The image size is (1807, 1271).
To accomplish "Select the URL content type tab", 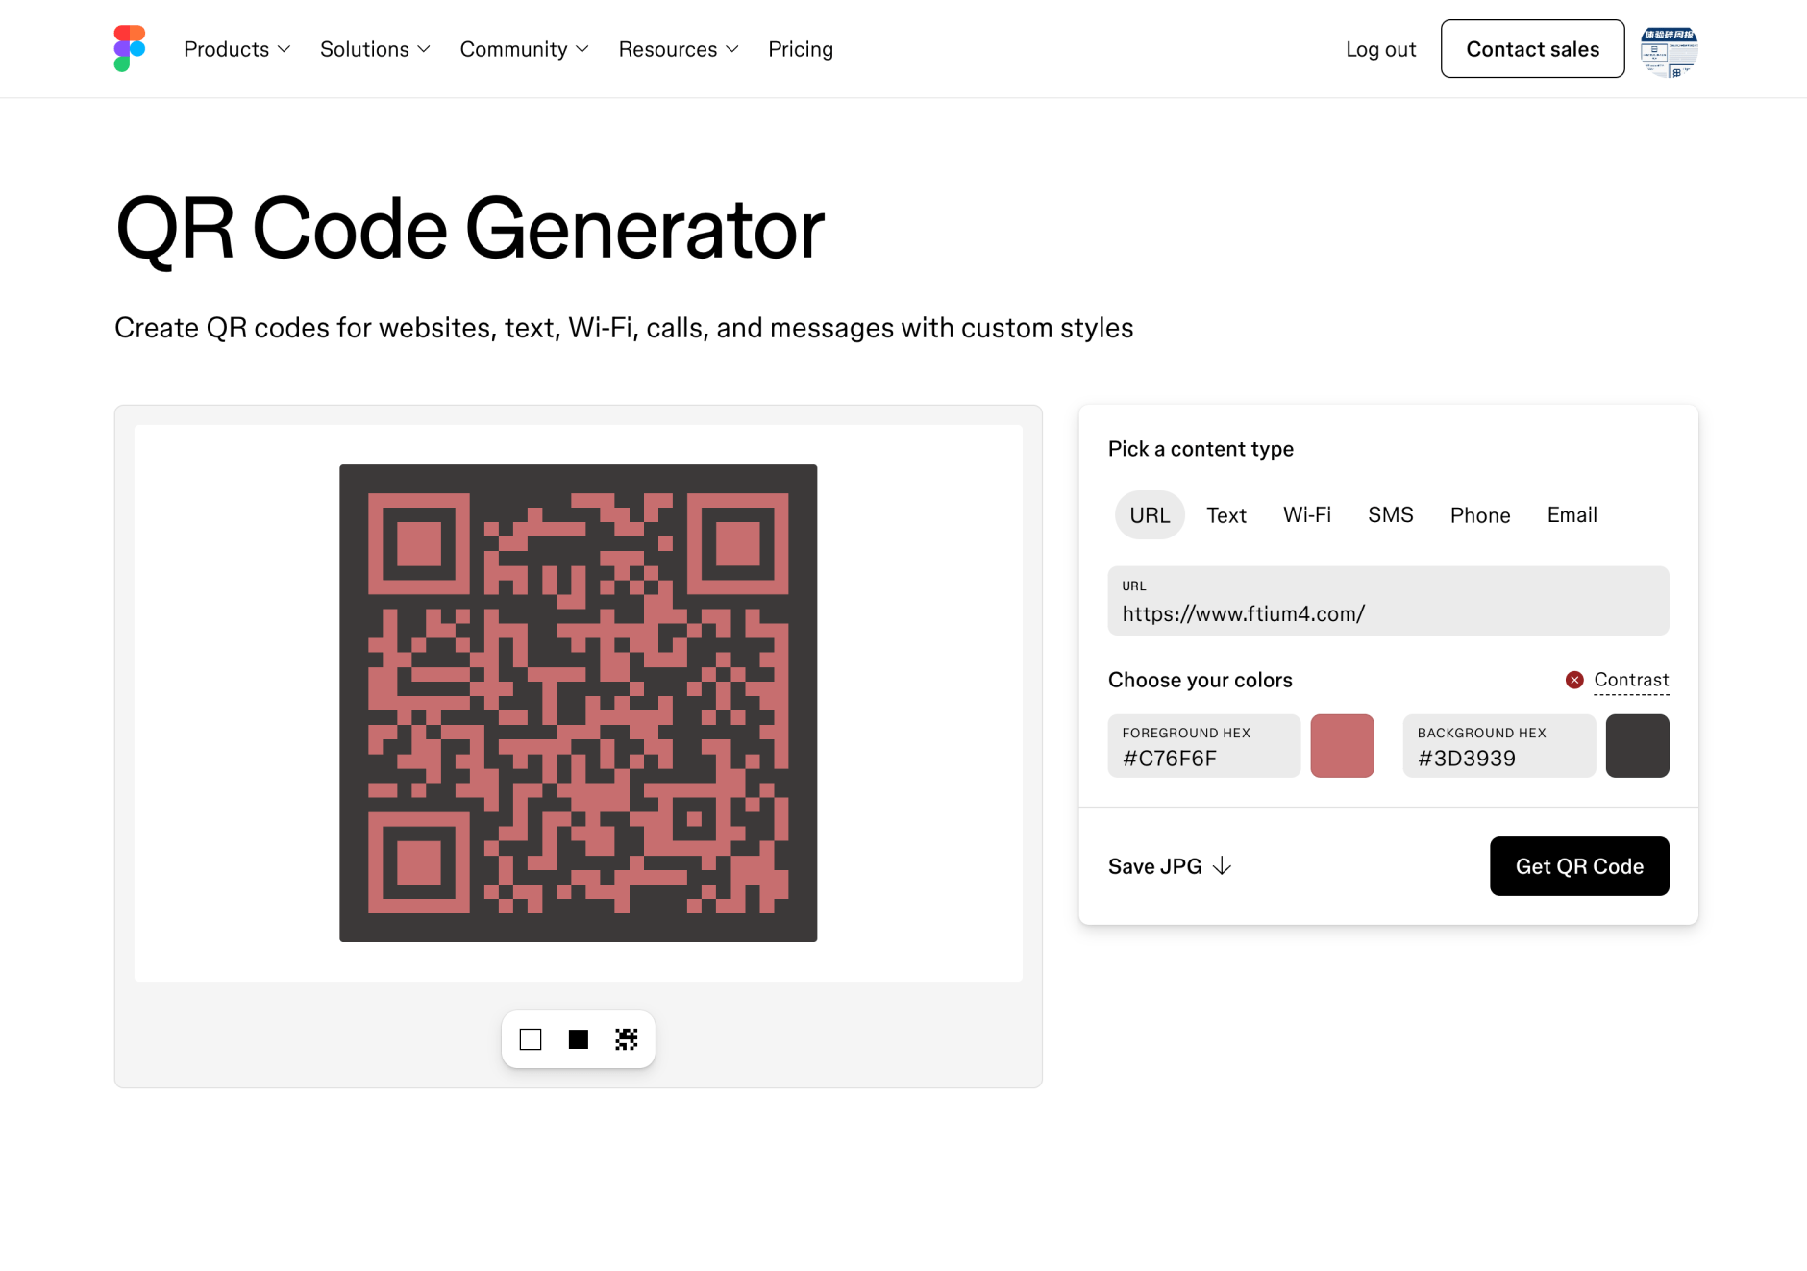I will 1150,515.
